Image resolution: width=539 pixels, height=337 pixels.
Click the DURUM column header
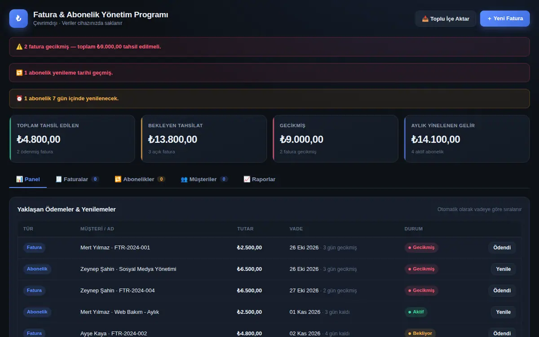414,229
